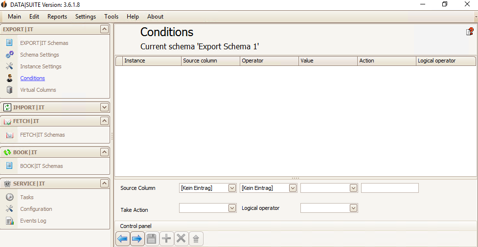Image resolution: width=478 pixels, height=247 pixels.
Task: Open the Tasks link
Action: (x=27, y=197)
